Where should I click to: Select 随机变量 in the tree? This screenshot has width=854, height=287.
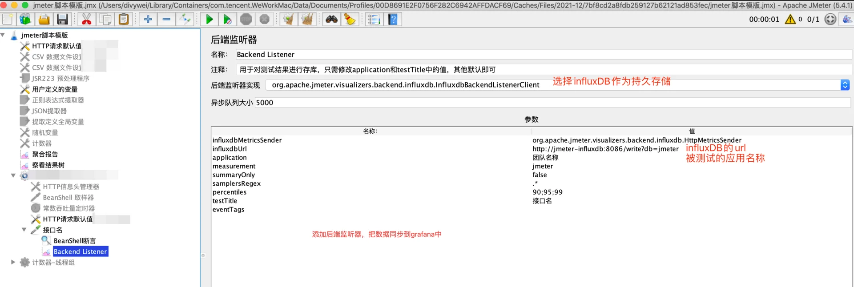click(x=45, y=132)
